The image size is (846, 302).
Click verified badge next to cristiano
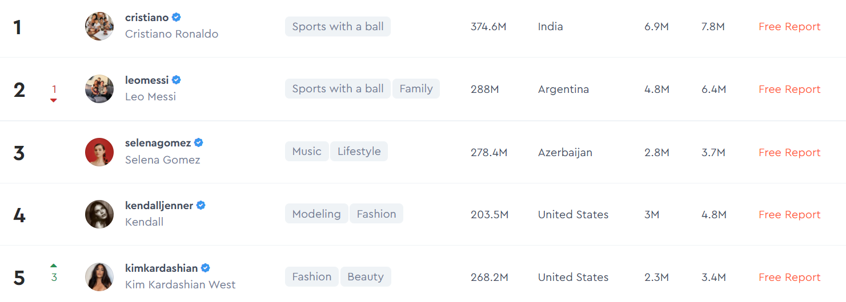tap(177, 18)
